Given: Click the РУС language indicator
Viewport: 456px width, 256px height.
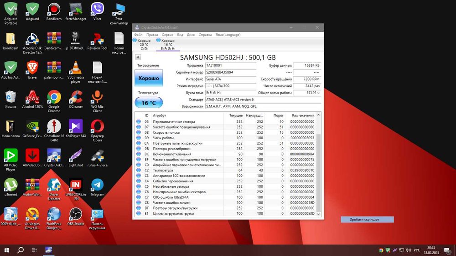Looking at the screenshot, I should 417,250.
